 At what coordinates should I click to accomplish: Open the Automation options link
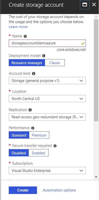pyautogui.click(x=59, y=190)
